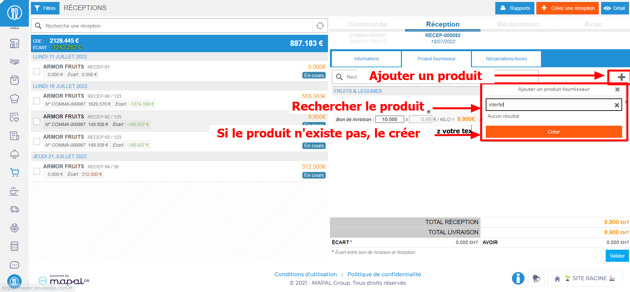Screen dimensions: 630x292
Task: Tick the checkbox for RECEP-92 / 125
Action: point(37,121)
